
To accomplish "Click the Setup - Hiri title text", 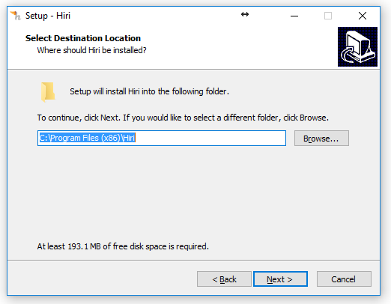I will [x=48, y=16].
